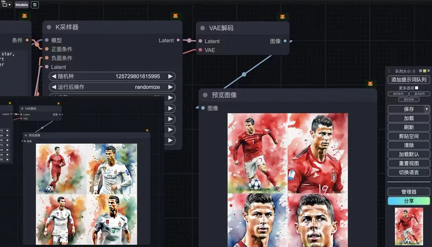Click 预览图像 图像 input port
This screenshot has width=432, height=247.
[203, 108]
